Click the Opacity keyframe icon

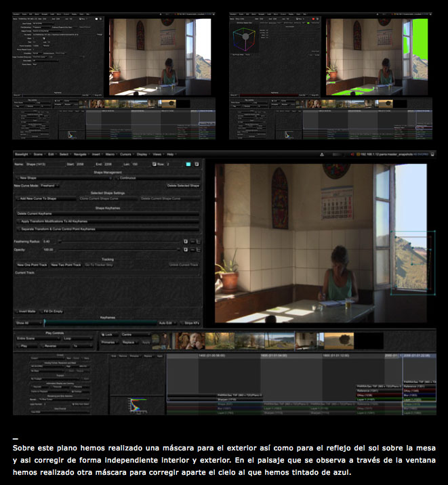coord(185,249)
